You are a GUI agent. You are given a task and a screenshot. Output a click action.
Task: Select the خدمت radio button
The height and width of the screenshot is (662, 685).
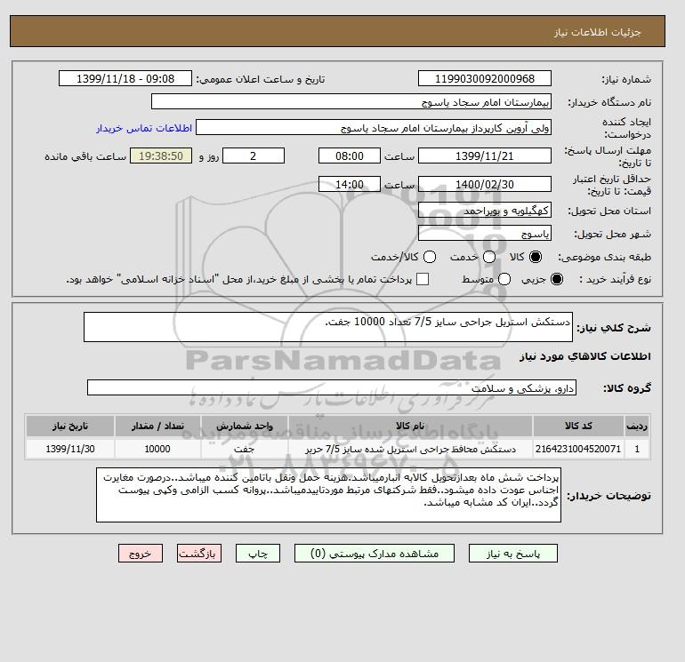pyautogui.click(x=489, y=257)
